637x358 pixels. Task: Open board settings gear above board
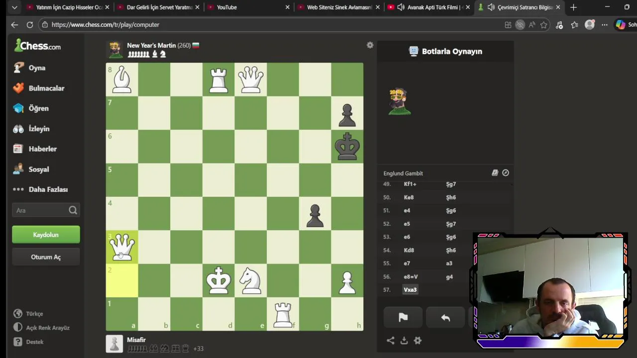(x=370, y=45)
